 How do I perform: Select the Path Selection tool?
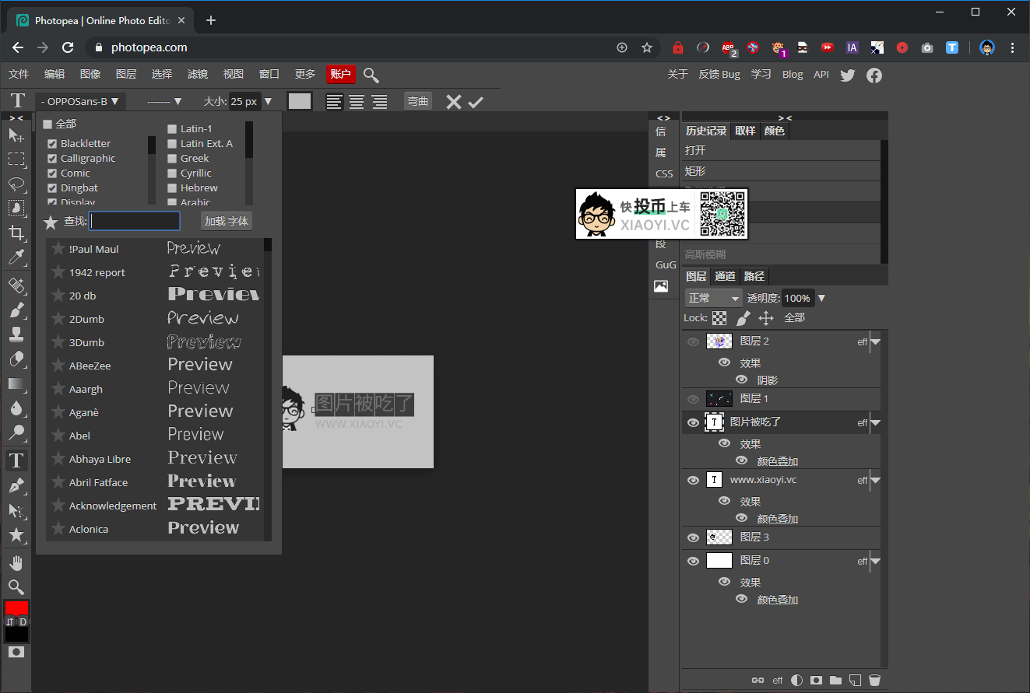click(x=16, y=510)
